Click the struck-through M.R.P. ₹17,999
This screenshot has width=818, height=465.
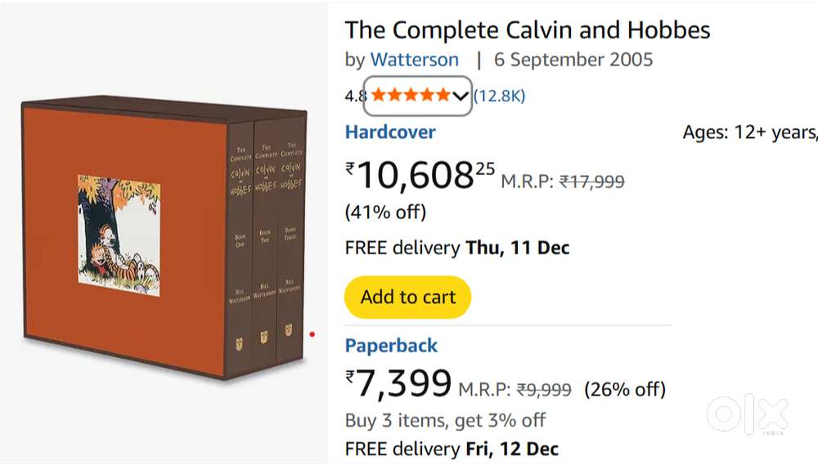click(x=591, y=182)
